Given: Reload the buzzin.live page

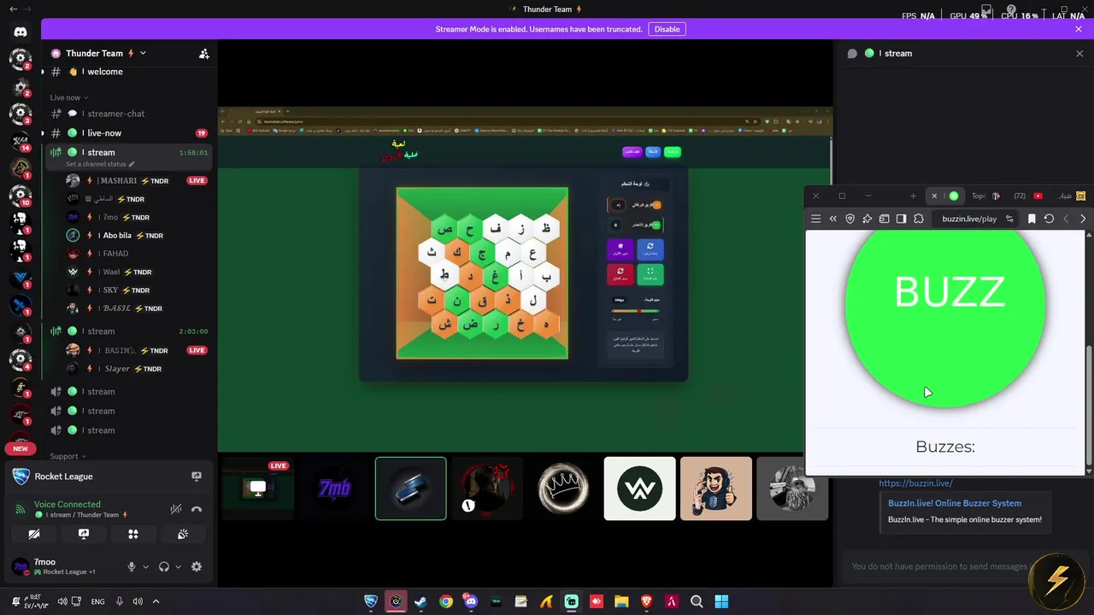Looking at the screenshot, I should pos(1049,219).
